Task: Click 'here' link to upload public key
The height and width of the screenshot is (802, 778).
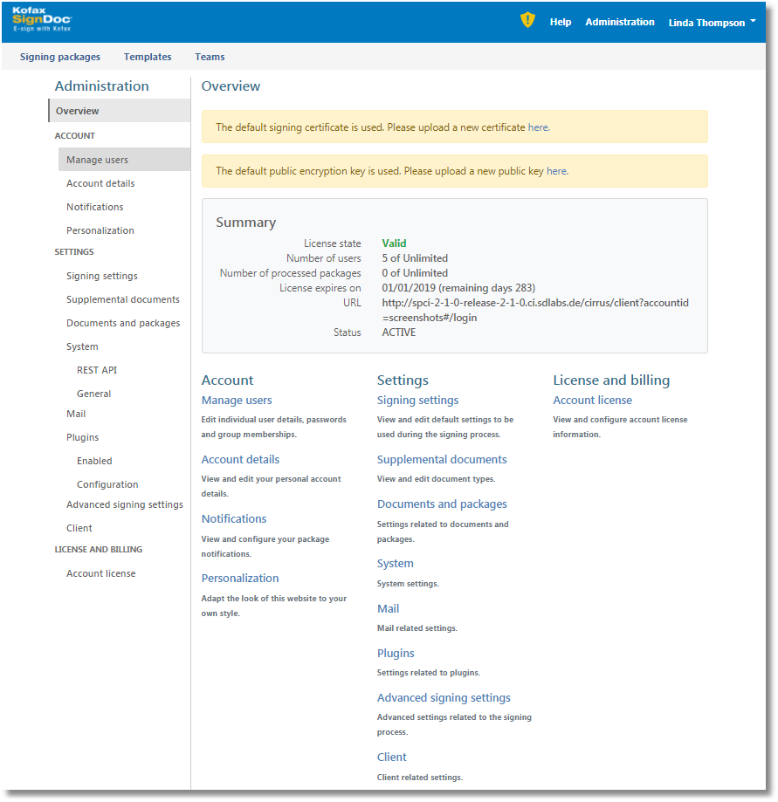Action: 556,171
